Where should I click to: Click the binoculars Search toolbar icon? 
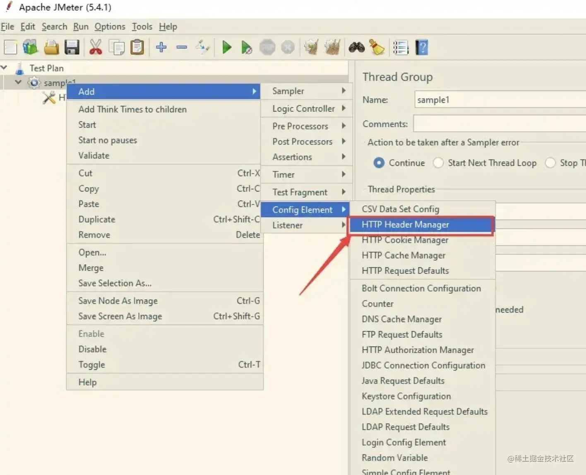[356, 47]
